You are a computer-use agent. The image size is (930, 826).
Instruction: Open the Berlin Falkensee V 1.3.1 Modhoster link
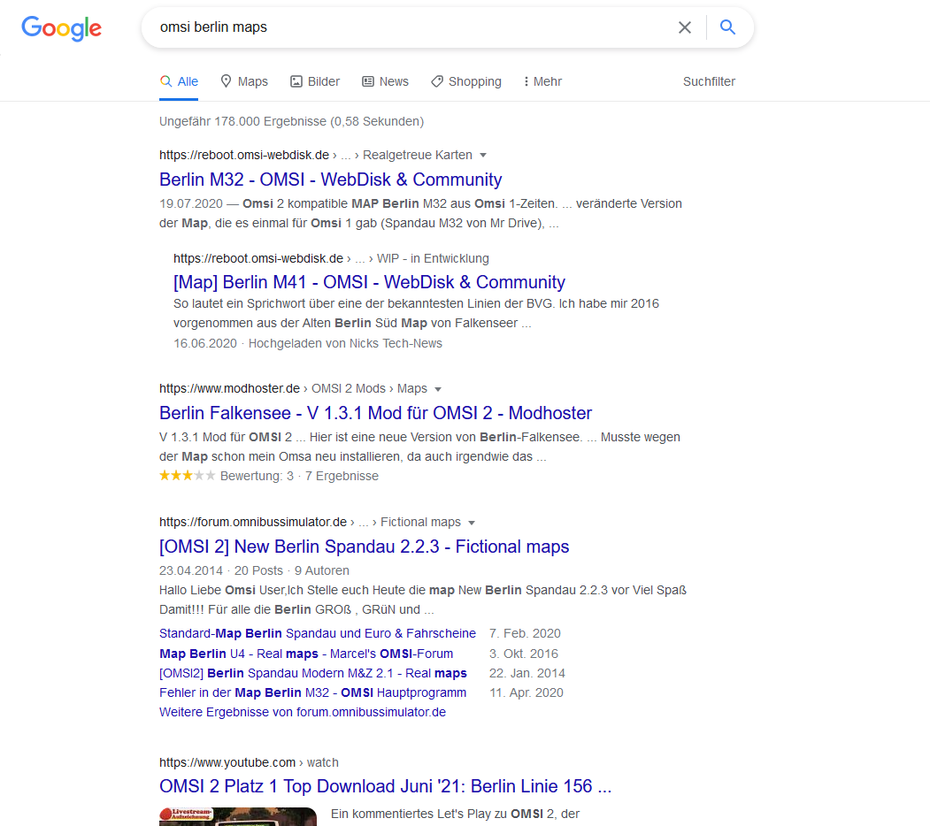click(x=375, y=413)
